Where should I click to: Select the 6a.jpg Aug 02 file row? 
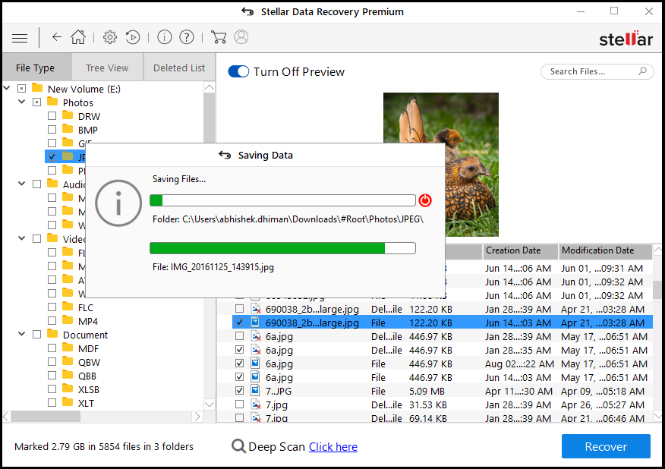[443, 364]
